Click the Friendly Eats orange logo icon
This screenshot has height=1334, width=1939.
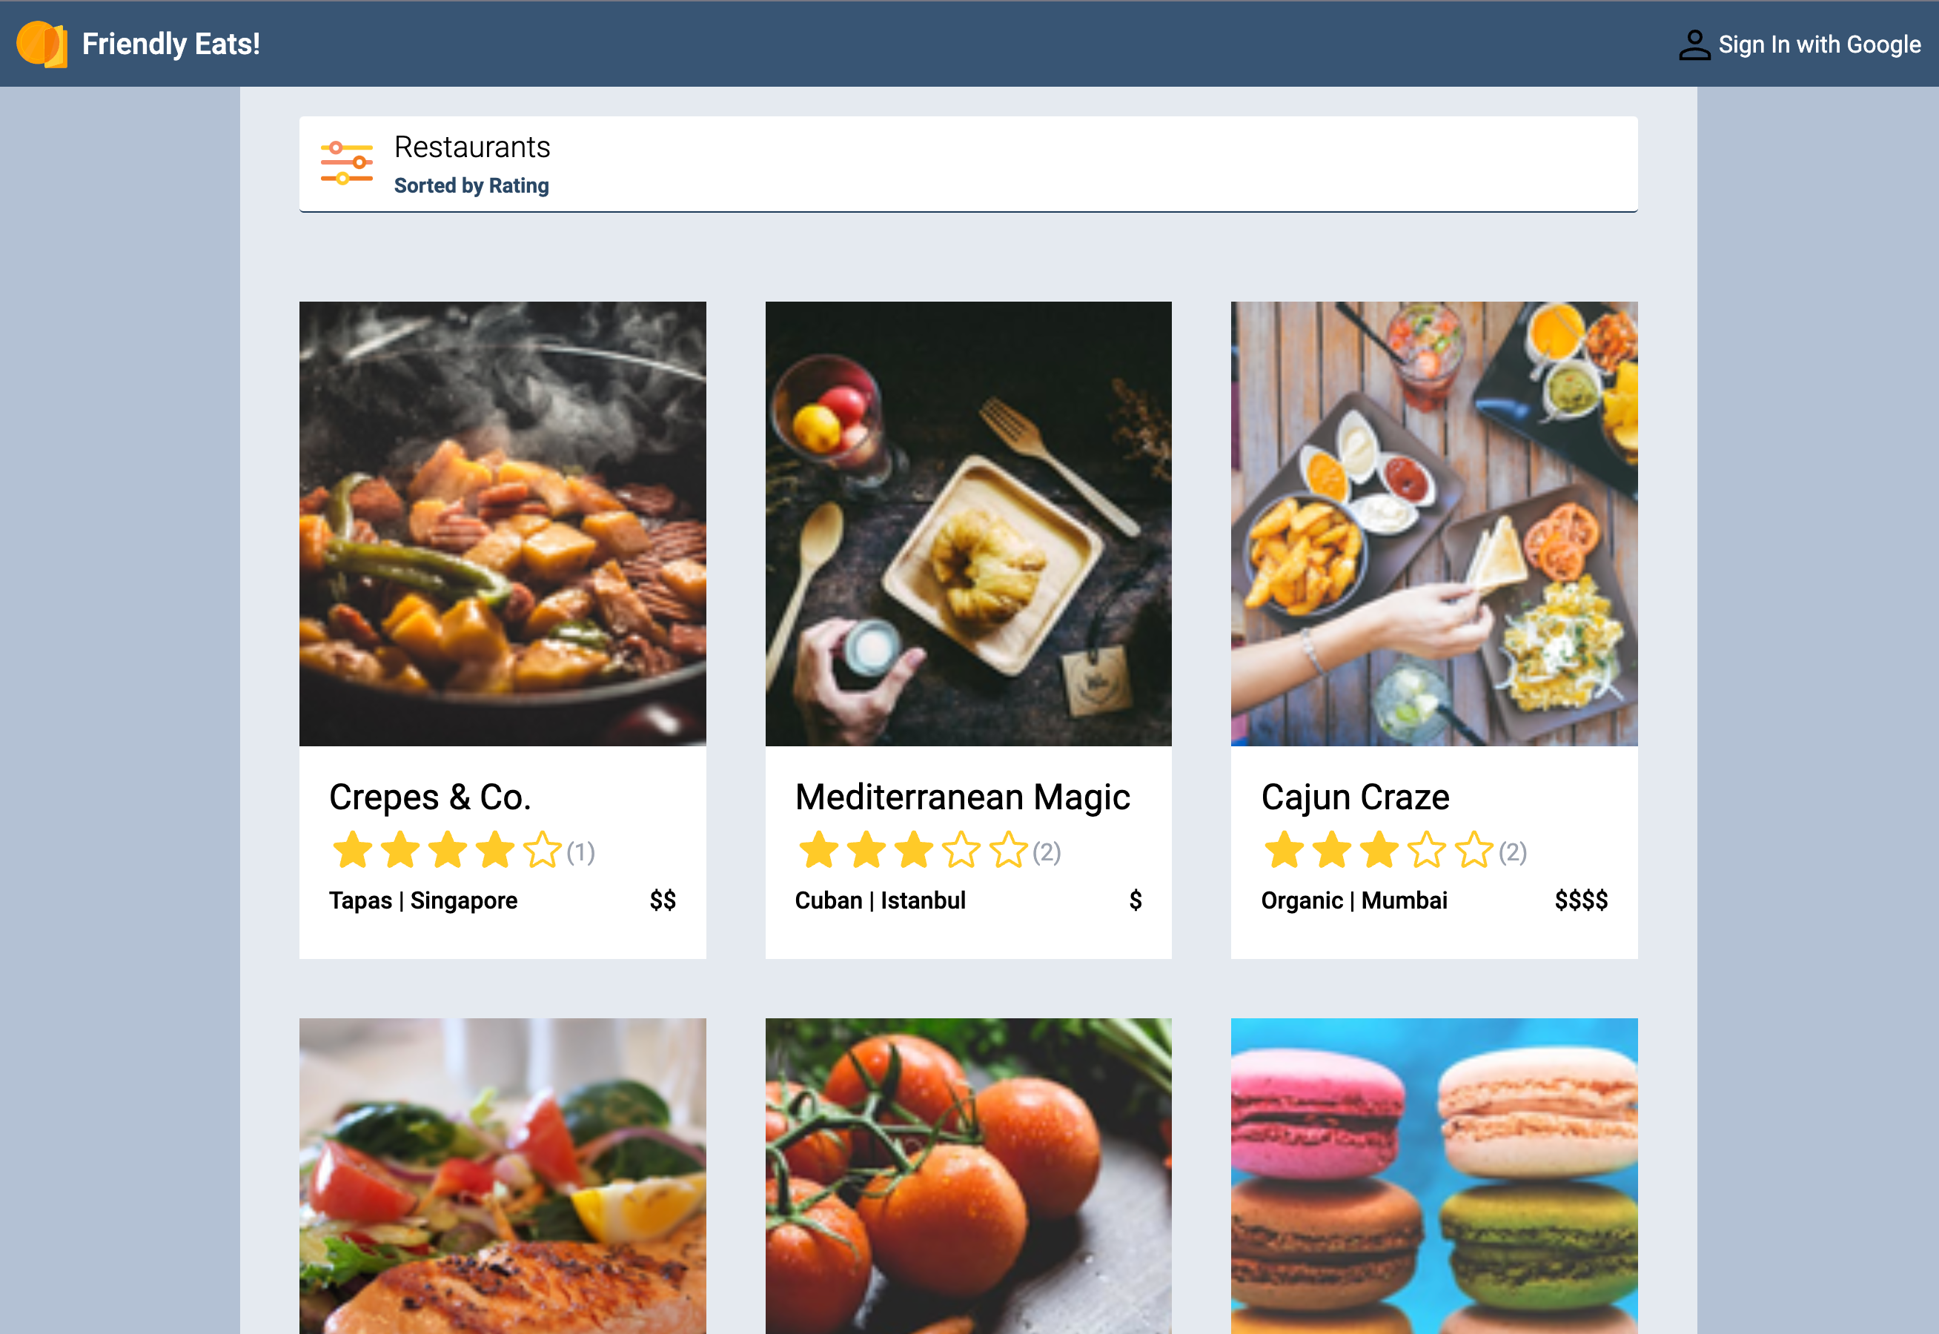tap(42, 44)
